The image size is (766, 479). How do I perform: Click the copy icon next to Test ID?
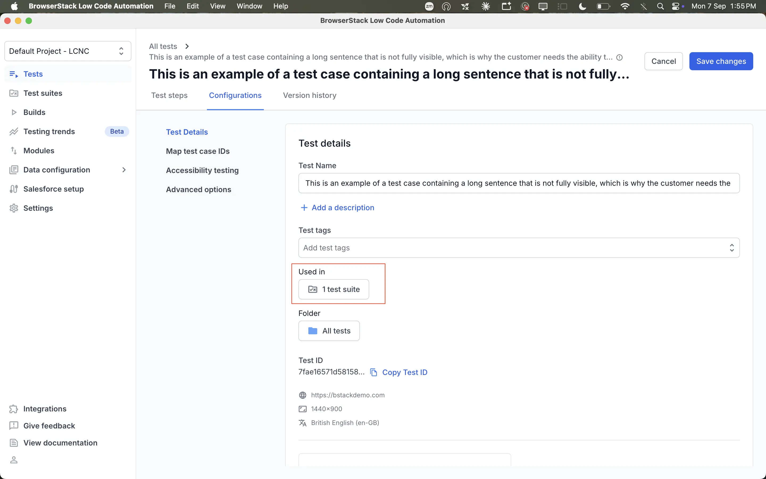pos(373,372)
